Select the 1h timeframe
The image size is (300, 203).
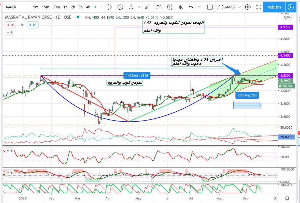(65, 7)
